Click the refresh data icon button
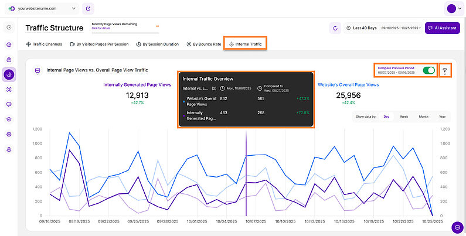Viewport: 466px width, 236px height. pyautogui.click(x=335, y=28)
